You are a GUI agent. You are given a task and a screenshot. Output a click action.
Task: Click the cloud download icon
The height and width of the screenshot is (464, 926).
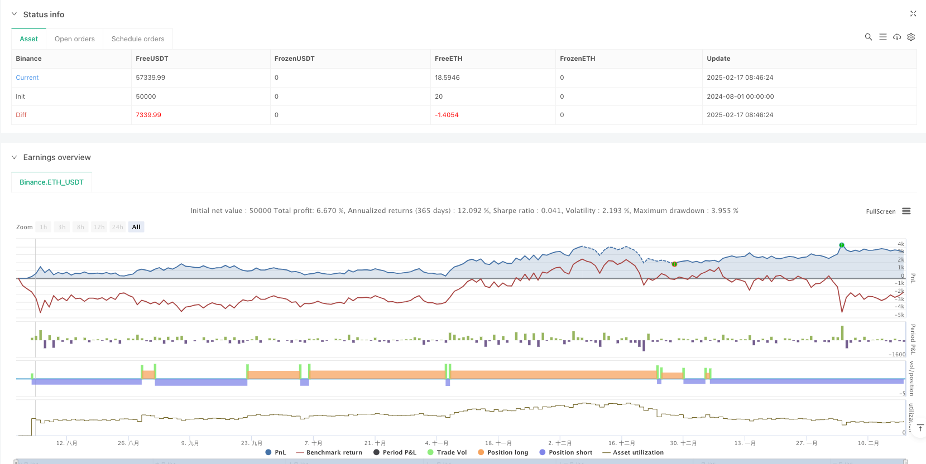pyautogui.click(x=897, y=37)
